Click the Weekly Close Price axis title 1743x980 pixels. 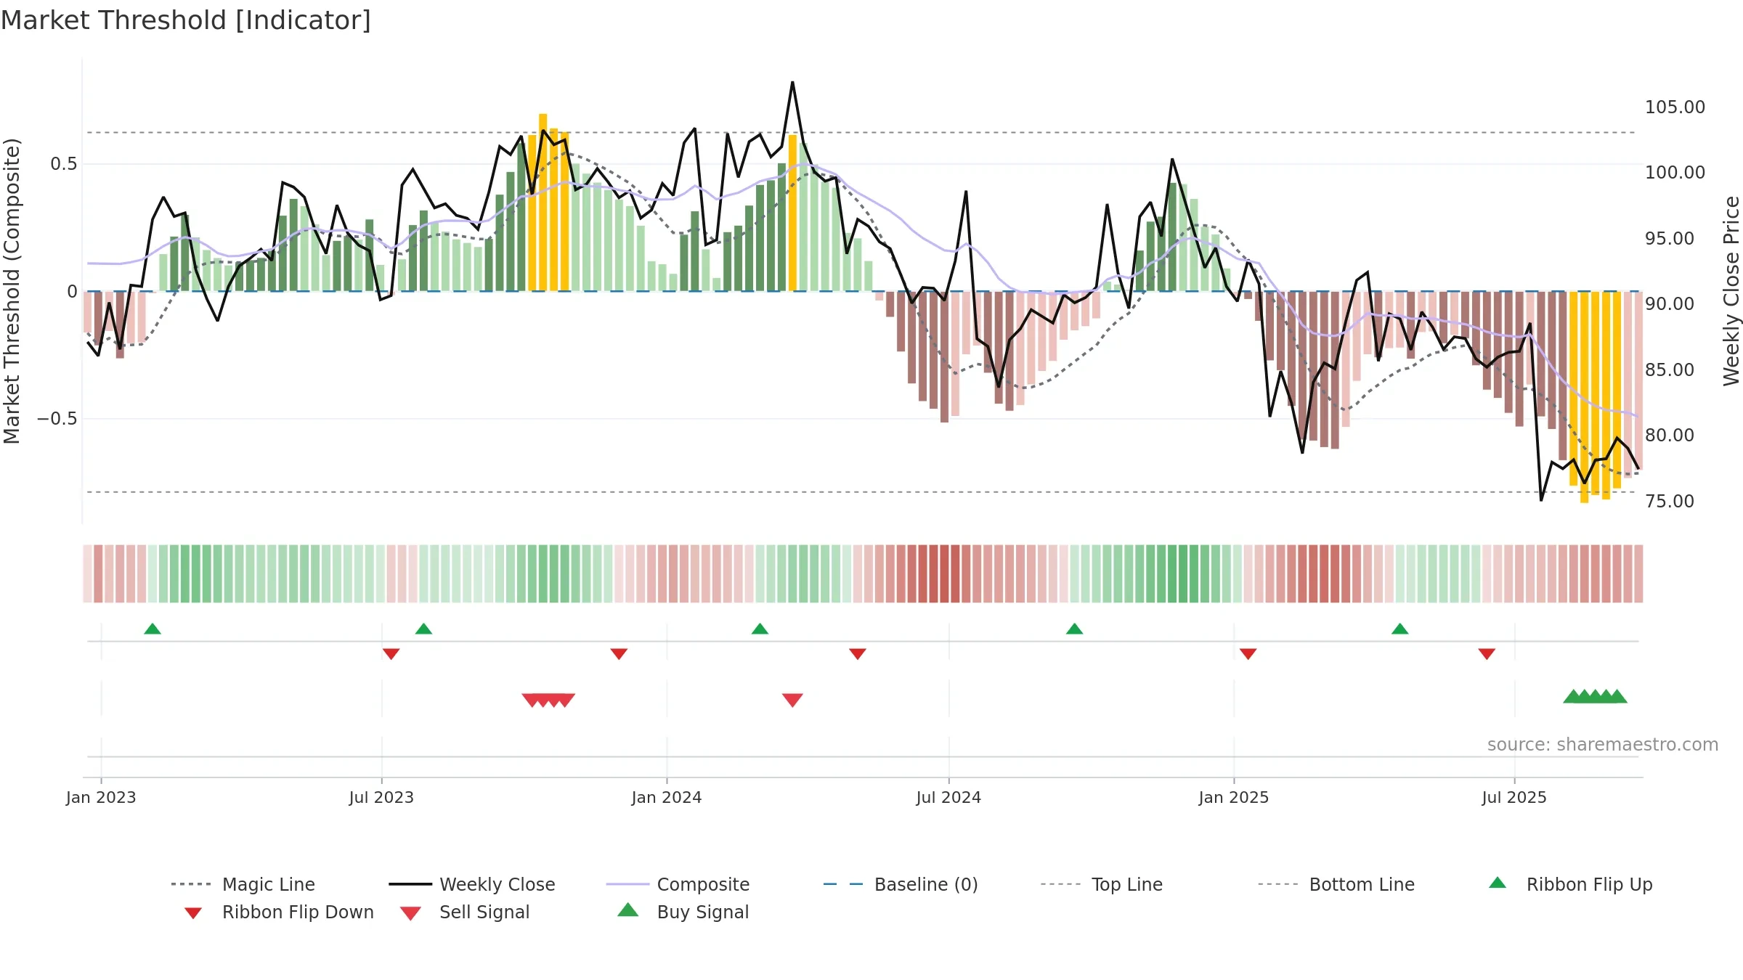(1731, 290)
